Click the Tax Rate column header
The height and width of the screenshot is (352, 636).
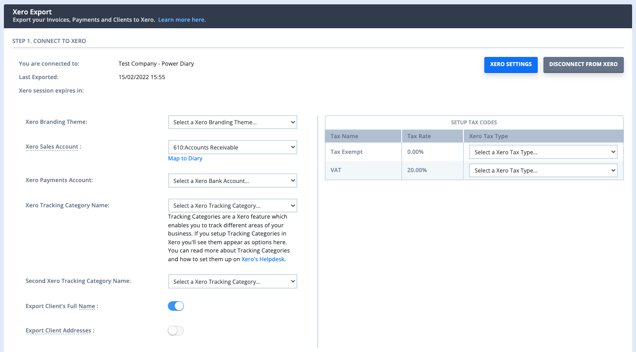419,136
